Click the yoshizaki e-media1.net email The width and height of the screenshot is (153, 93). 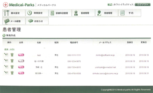105,67
